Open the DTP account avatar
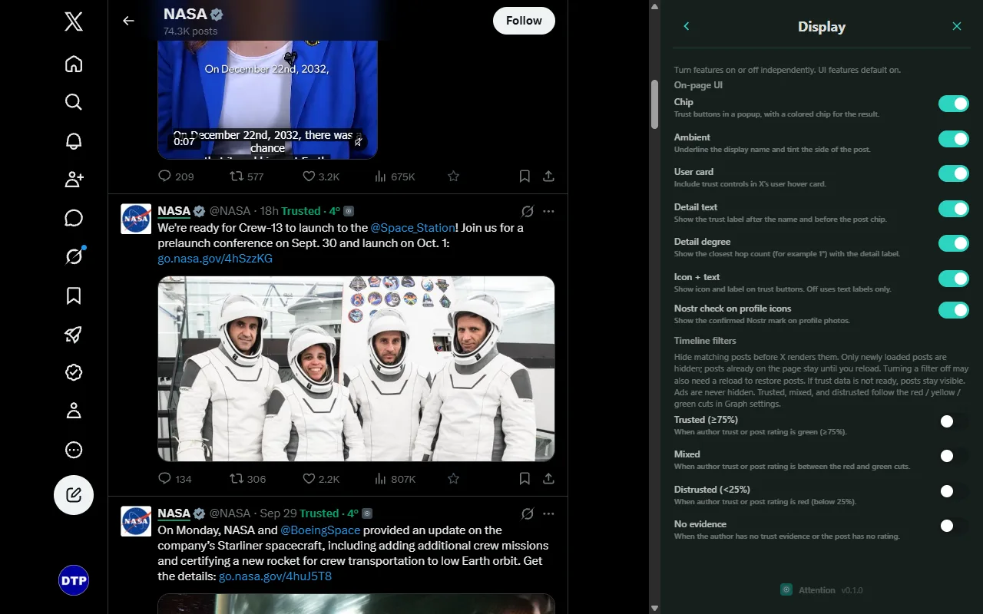This screenshot has width=983, height=614. click(x=74, y=580)
